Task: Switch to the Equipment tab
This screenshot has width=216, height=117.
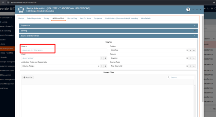Action: tap(98, 18)
